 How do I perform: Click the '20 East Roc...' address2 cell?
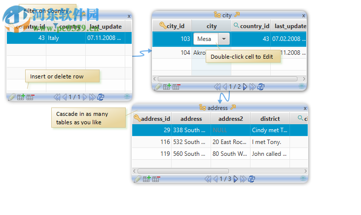[231, 142]
